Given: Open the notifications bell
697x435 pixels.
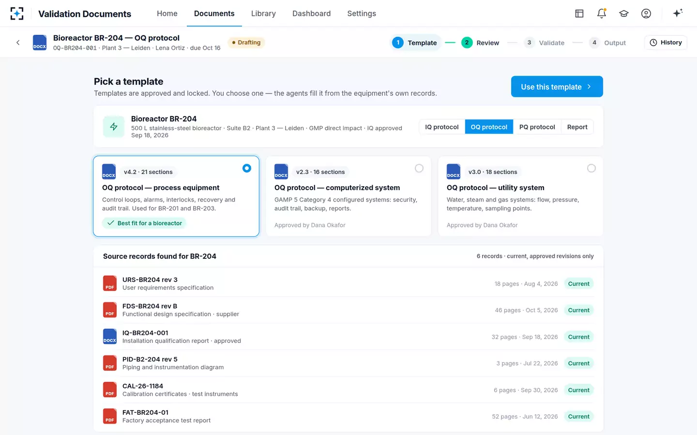Looking at the screenshot, I should 602,14.
